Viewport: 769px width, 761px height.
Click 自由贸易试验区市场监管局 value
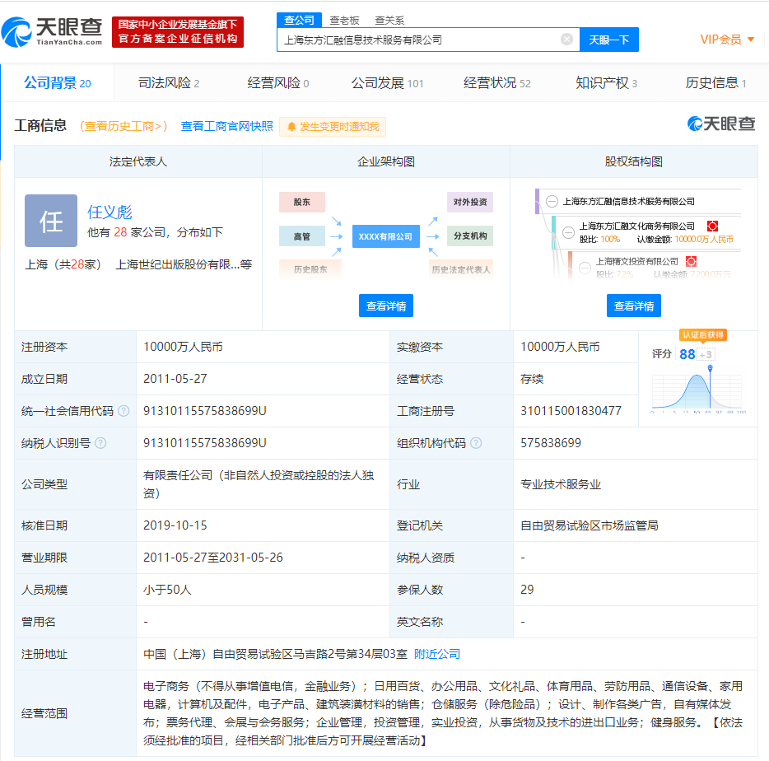tap(589, 525)
